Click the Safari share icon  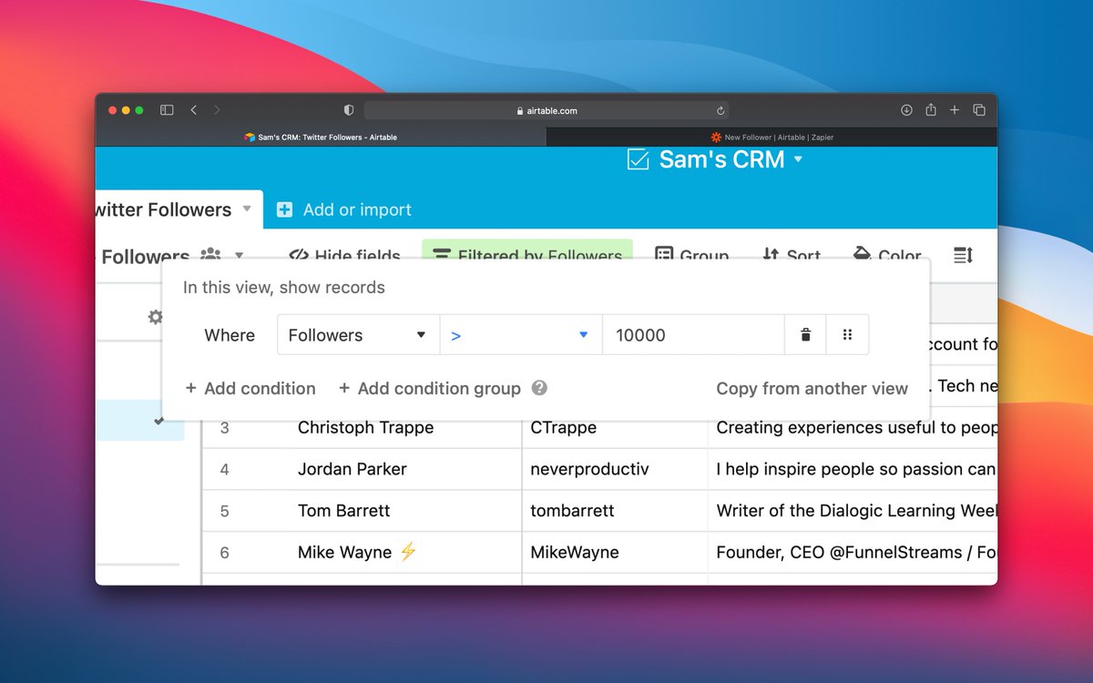click(931, 110)
